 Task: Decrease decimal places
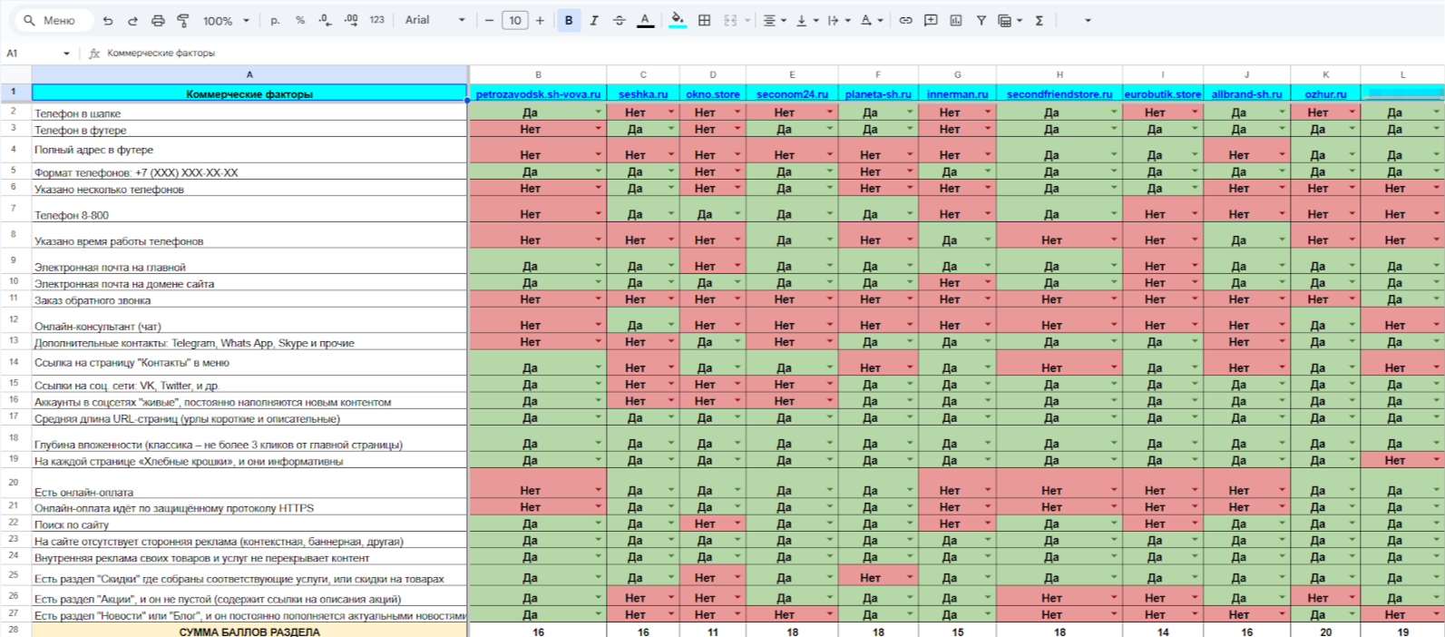click(325, 20)
